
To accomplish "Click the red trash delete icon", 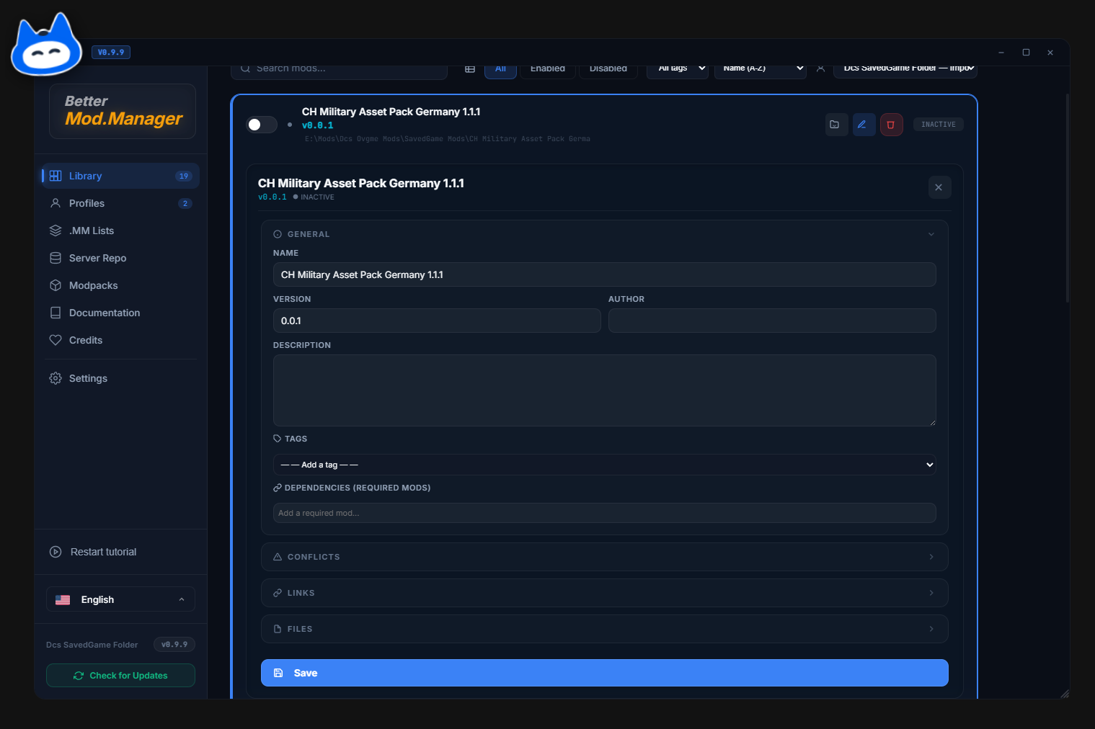I will pyautogui.click(x=890, y=125).
